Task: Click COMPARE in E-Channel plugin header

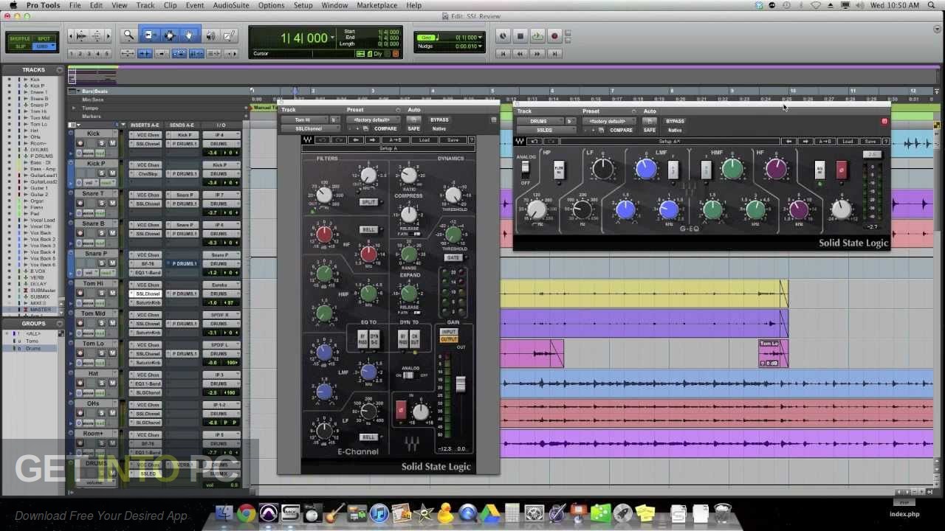Action: click(x=385, y=128)
